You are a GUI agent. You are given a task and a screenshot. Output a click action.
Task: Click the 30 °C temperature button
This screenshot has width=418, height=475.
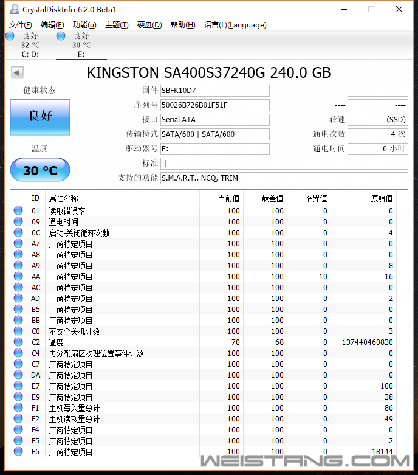40,170
